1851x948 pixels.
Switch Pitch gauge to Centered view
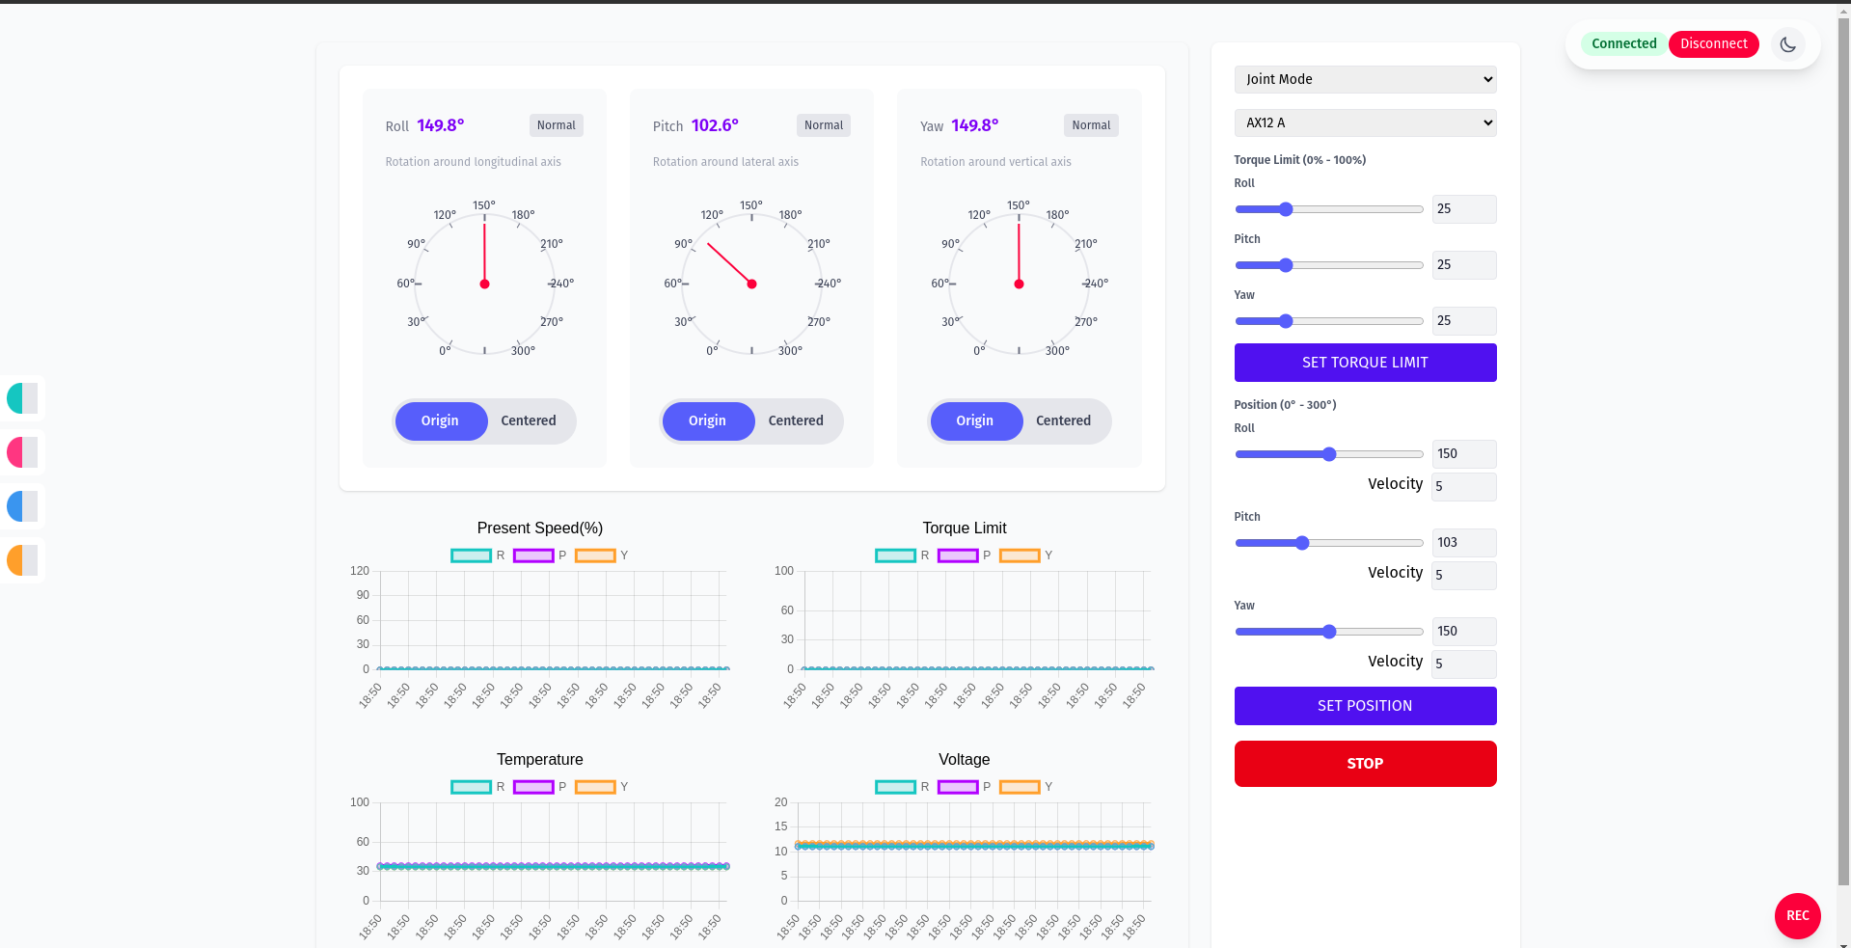tap(796, 420)
